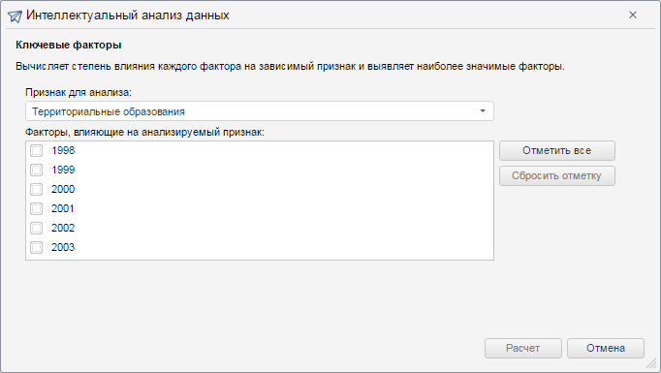Click the resize grip in the corner
The width and height of the screenshot is (661, 373).
click(651, 364)
